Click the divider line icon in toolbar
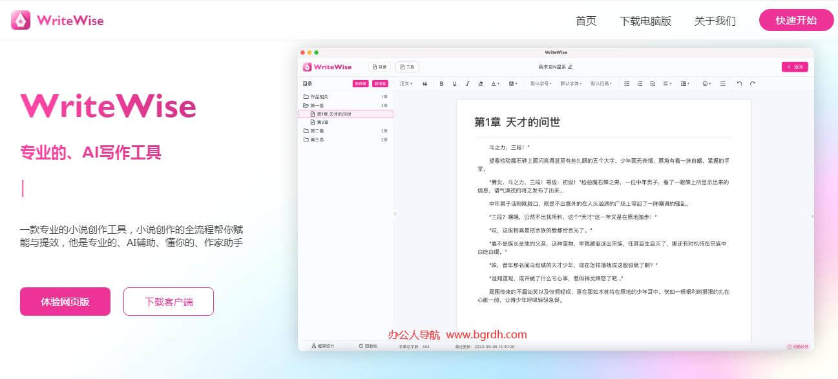This screenshot has width=838, height=379. point(722,83)
